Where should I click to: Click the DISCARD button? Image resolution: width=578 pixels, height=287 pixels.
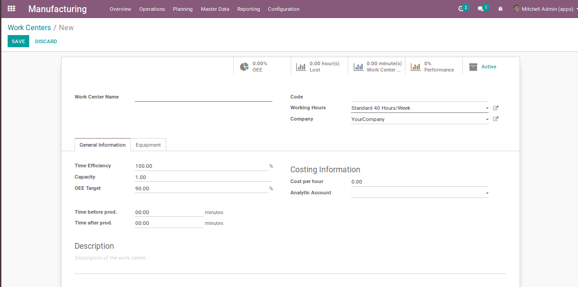pyautogui.click(x=46, y=41)
